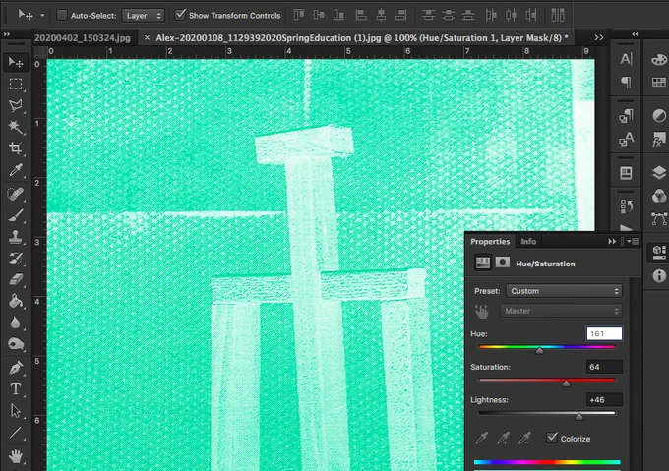Choose the Eraser tool
The height and width of the screenshot is (471, 669).
pos(16,279)
